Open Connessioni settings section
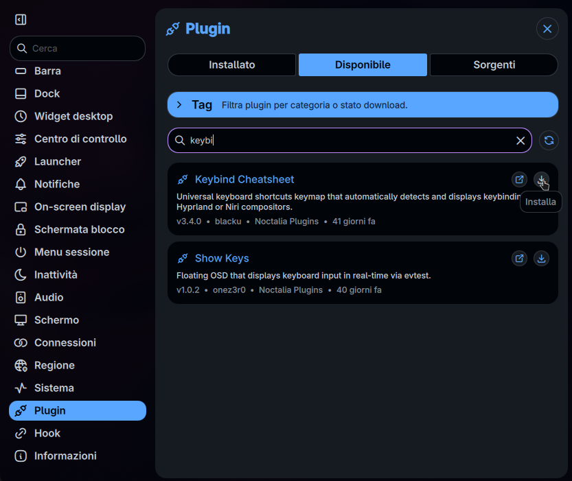The height and width of the screenshot is (481, 572). tap(78, 342)
